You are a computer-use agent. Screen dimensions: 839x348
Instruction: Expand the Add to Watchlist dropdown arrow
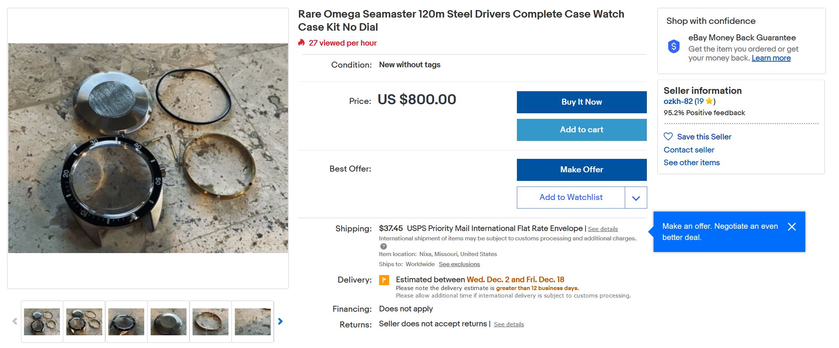(636, 198)
